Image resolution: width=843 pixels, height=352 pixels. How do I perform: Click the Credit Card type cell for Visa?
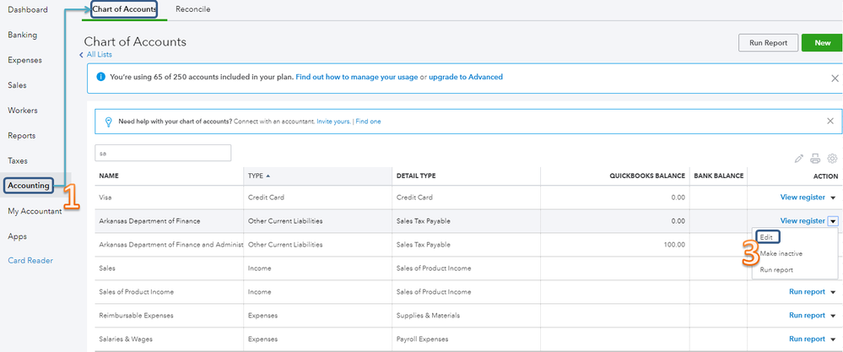tap(266, 198)
